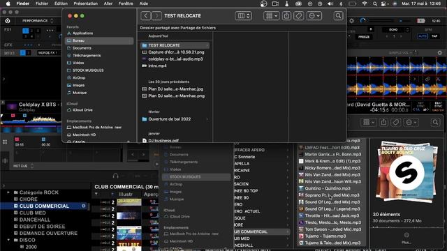
Task: Open HOT CUE pad mode selector
Action: pyautogui.click(x=23, y=166)
